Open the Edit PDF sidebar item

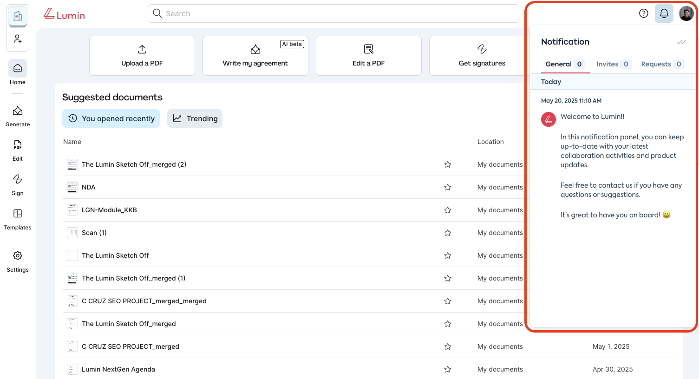(18, 150)
